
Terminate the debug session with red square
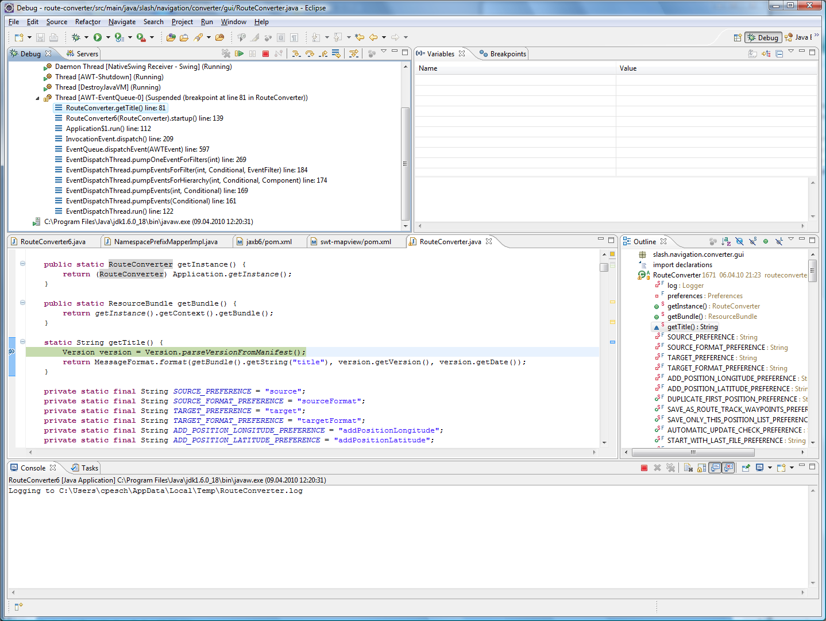(x=265, y=53)
